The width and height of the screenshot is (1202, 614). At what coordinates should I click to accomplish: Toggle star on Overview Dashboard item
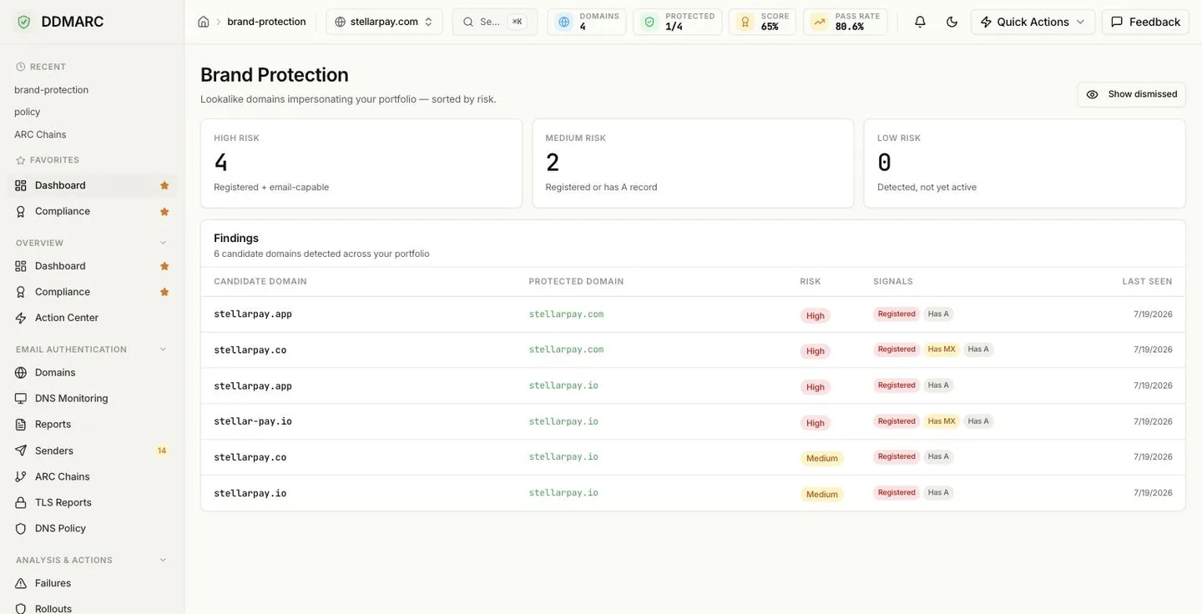(x=164, y=266)
